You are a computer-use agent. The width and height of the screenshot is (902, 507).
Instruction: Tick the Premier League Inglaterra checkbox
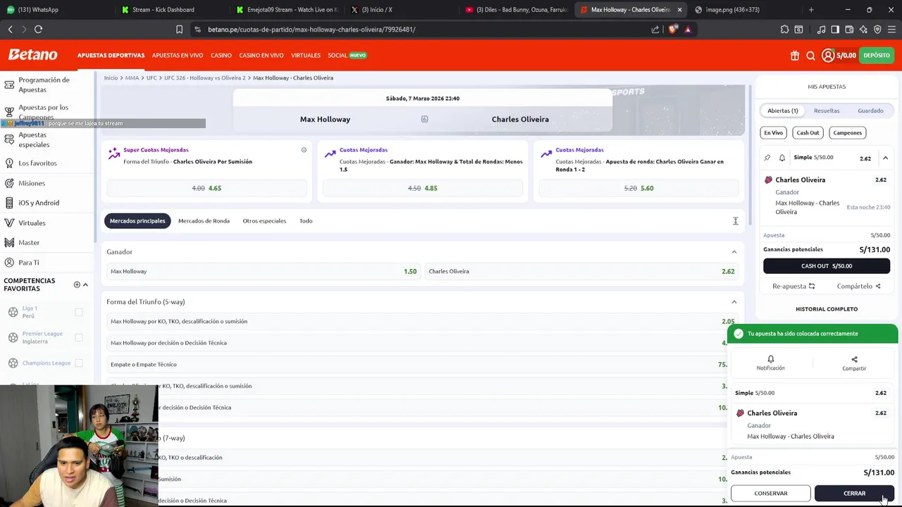[79, 337]
